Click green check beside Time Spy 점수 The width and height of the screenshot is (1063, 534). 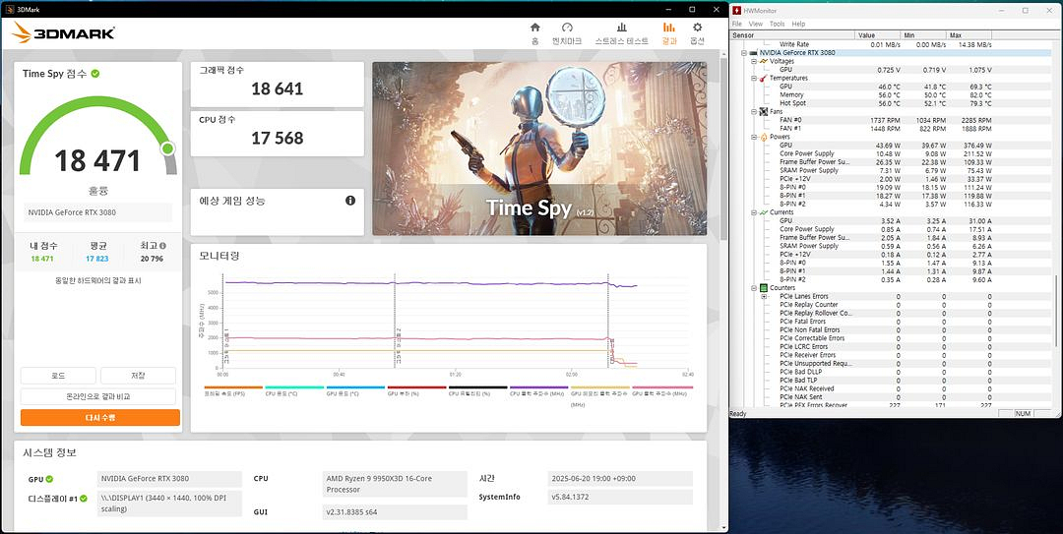click(95, 73)
